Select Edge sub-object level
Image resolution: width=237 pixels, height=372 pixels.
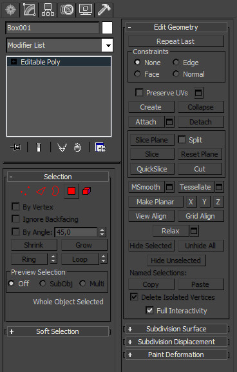pos(41,191)
